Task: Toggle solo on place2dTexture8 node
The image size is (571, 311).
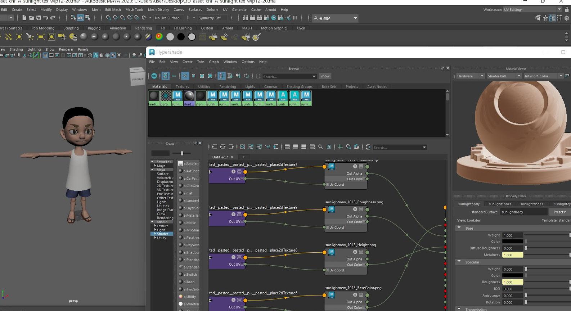Action: point(233,257)
